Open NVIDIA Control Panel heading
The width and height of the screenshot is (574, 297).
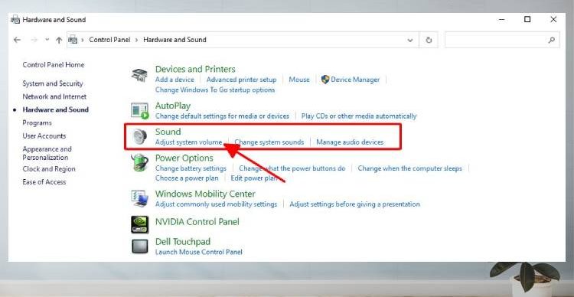pos(197,222)
